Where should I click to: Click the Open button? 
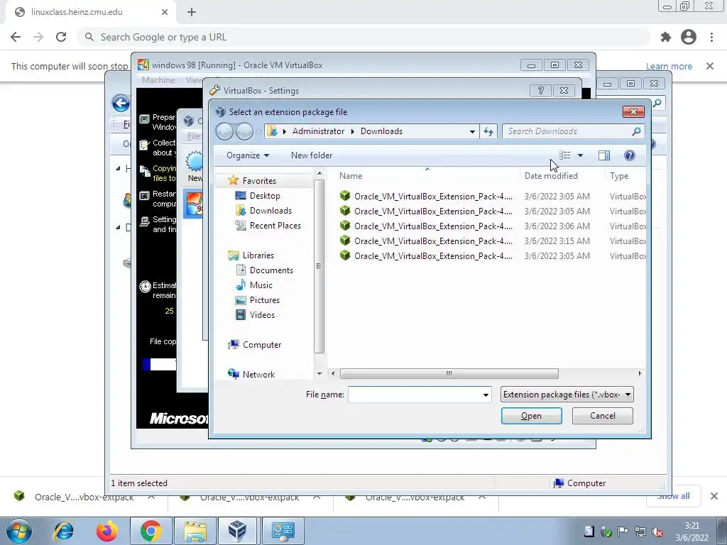(531, 416)
